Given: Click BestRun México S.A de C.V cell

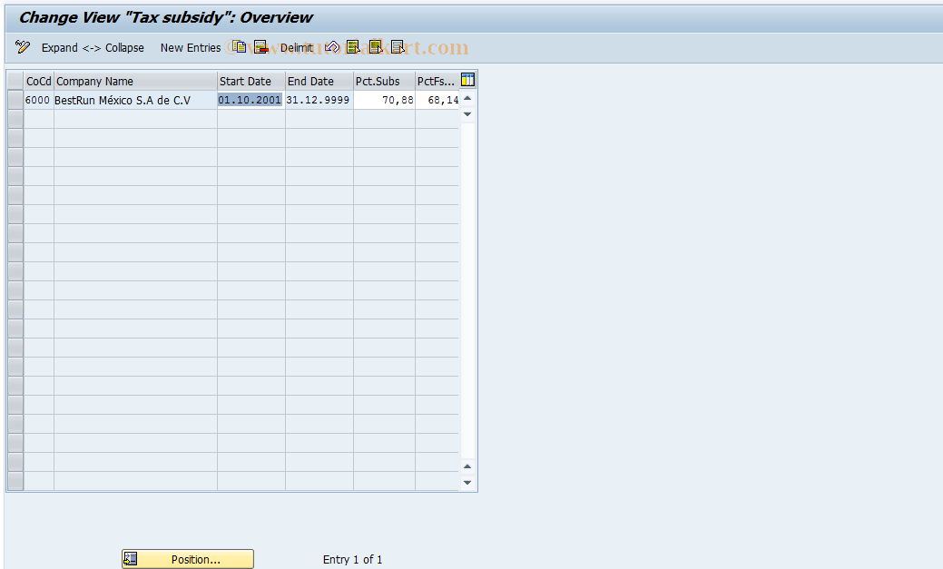Looking at the screenshot, I should pos(135,100).
